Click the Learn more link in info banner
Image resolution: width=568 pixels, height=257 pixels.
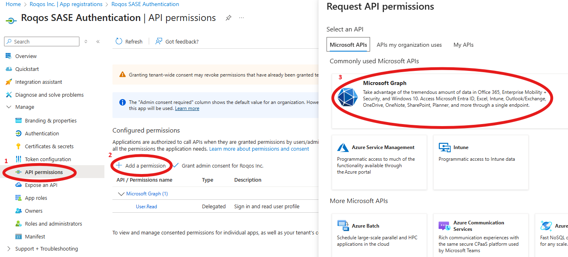pyautogui.click(x=187, y=108)
